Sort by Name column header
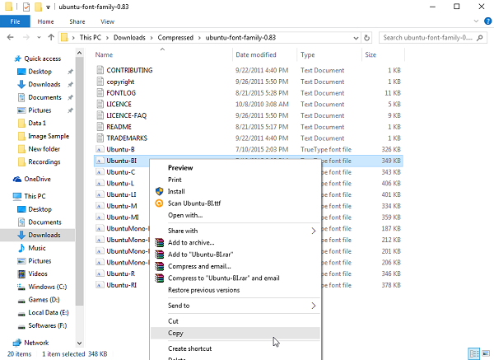This screenshot has height=360, width=494. (x=163, y=55)
